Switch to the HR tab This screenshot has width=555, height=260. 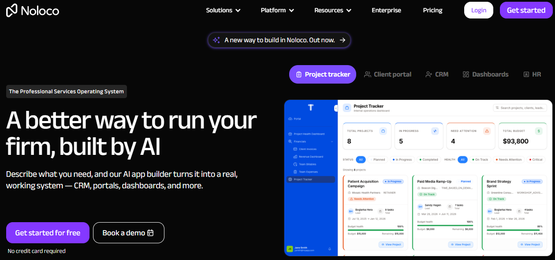coord(532,74)
